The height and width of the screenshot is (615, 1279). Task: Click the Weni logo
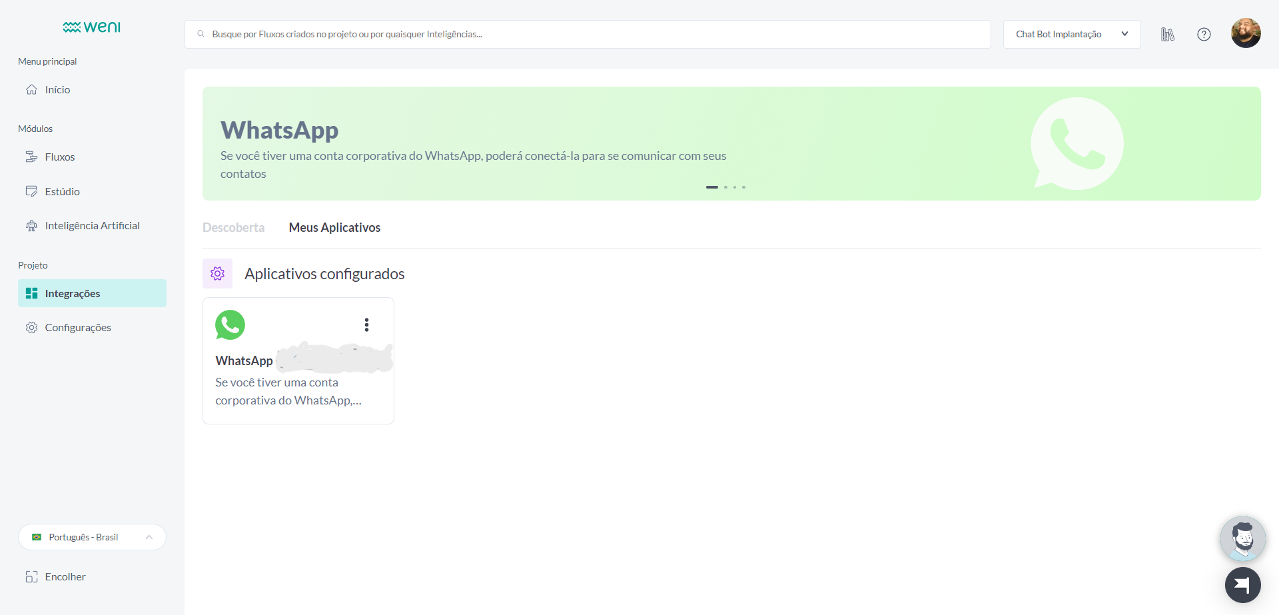click(91, 27)
